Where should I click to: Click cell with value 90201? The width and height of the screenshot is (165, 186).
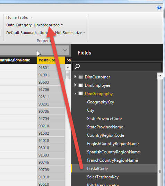pyautogui.click(x=51, y=104)
